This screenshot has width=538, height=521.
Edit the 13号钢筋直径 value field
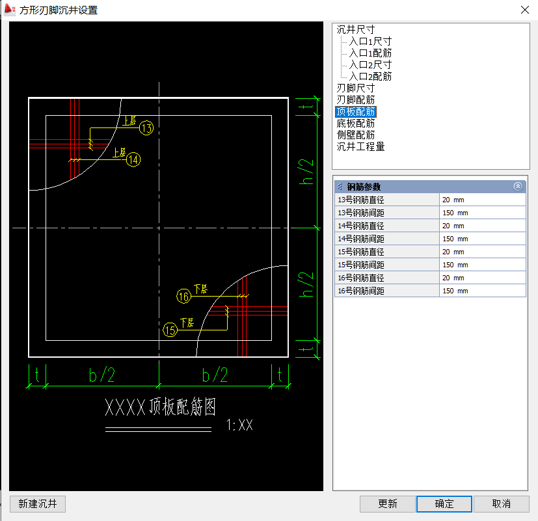(x=482, y=200)
